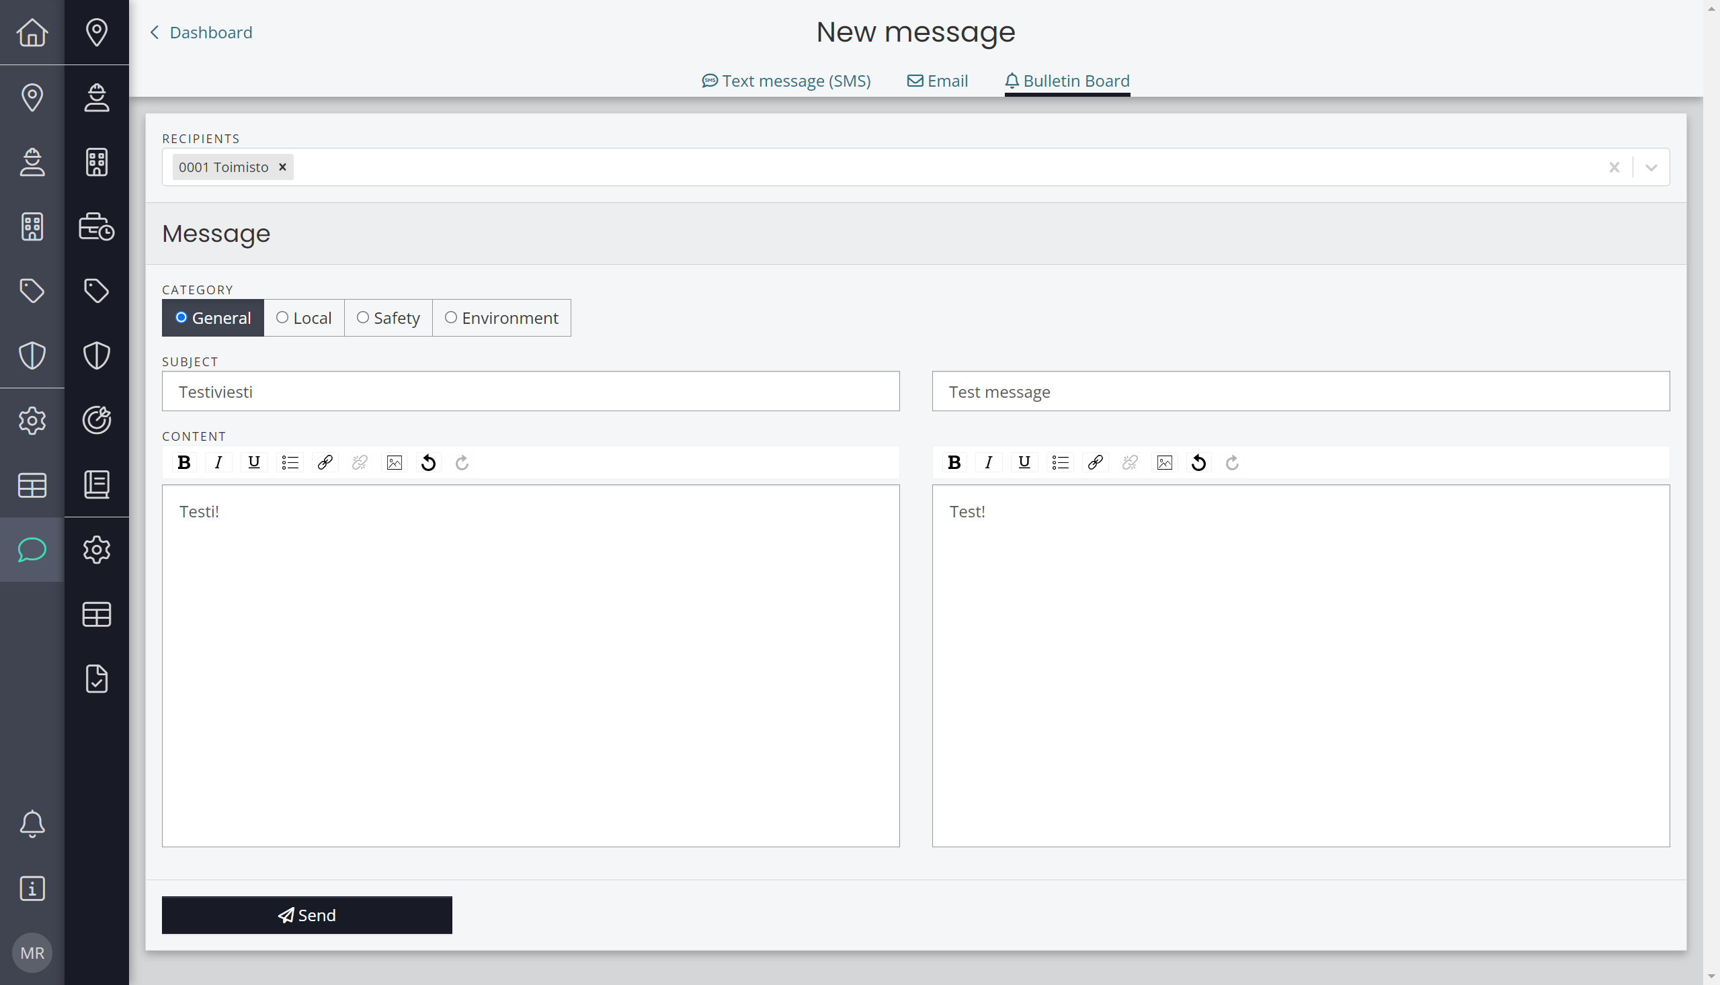Switch to the Bulletin Board tab
This screenshot has width=1720, height=985.
(1067, 81)
